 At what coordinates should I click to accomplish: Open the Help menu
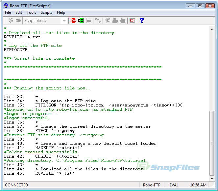61,12
